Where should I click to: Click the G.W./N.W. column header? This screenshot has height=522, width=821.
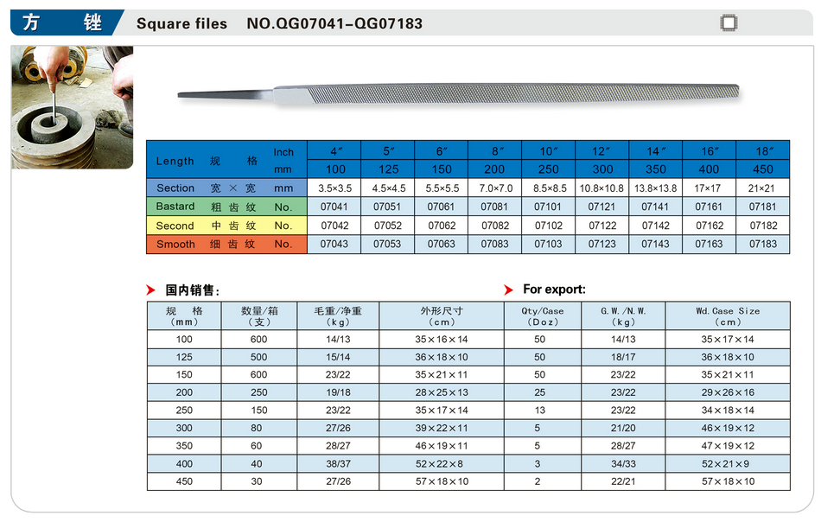pos(623,316)
